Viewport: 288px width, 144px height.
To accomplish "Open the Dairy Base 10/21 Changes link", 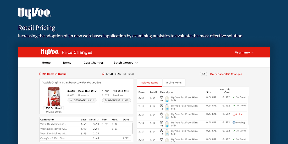I will click(x=226, y=74).
